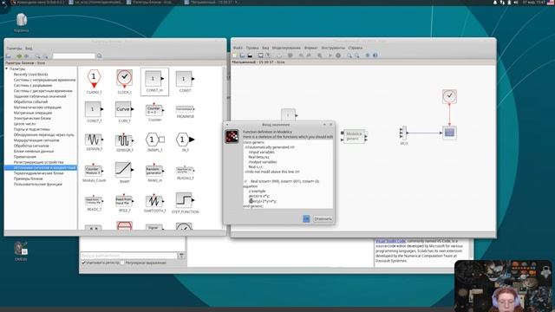555x312 pixels.
Task: Select Регистрирующие устройства palette
Action: coord(38,162)
